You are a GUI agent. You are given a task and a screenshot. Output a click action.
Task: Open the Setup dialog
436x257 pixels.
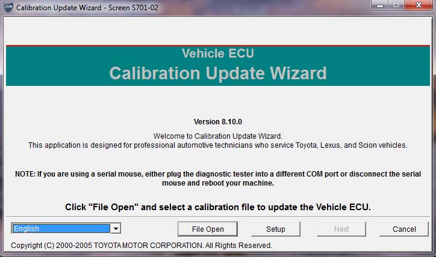[x=276, y=229]
